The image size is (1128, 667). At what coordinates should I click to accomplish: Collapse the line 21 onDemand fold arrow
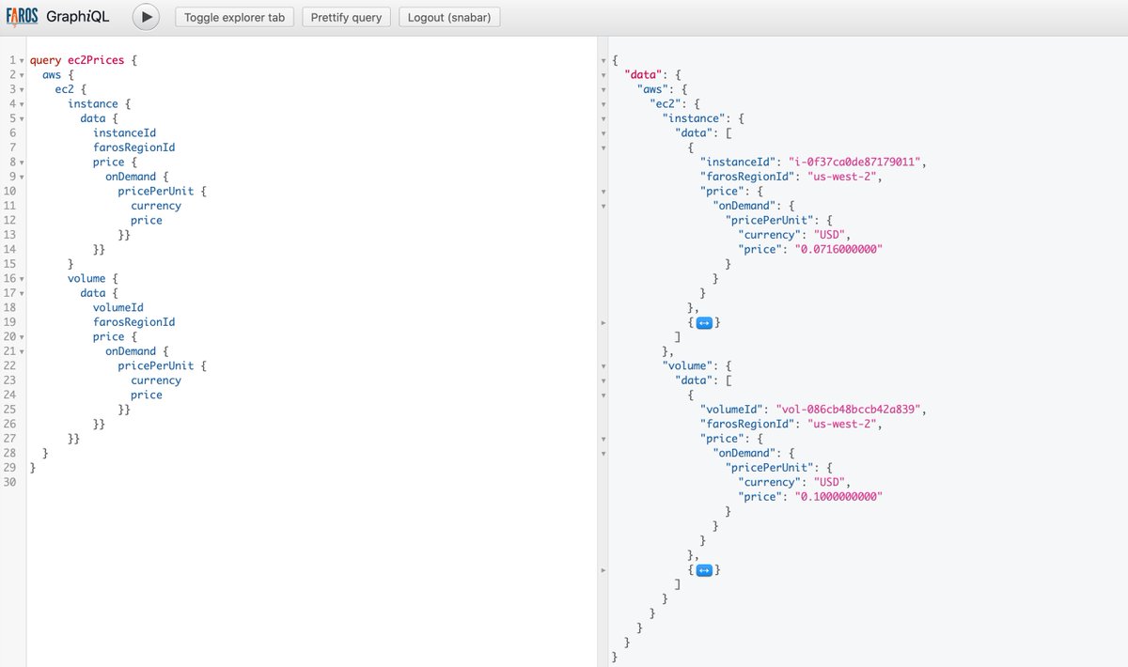pyautogui.click(x=22, y=351)
